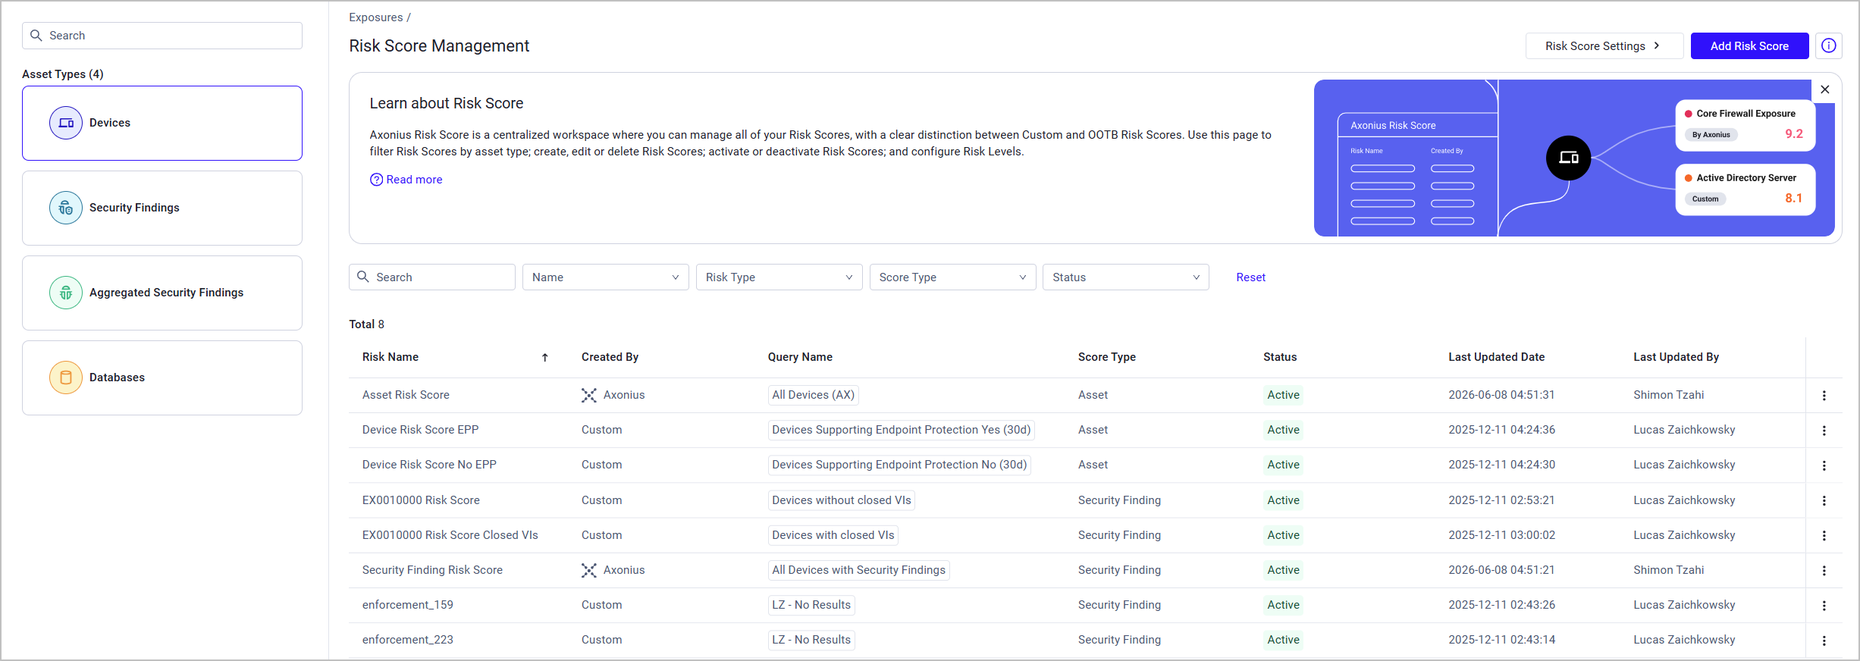Reset the table filters
The image size is (1860, 661).
tap(1250, 277)
